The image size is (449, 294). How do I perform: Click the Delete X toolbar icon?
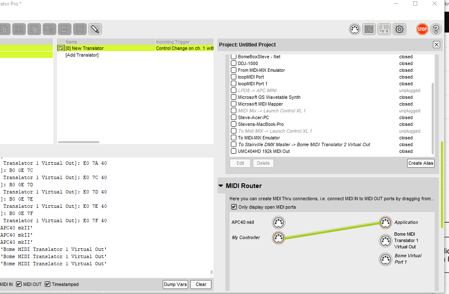coord(80,29)
